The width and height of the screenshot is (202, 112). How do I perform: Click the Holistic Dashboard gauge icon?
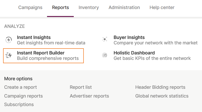(x=105, y=55)
